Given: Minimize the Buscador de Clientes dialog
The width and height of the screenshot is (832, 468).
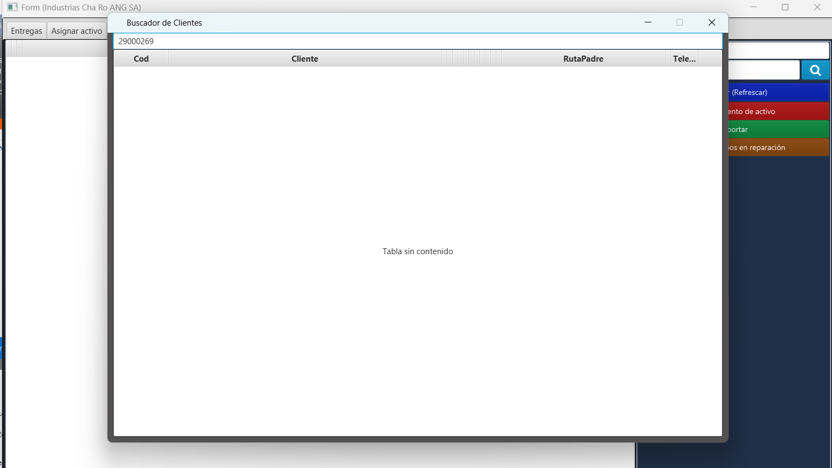Looking at the screenshot, I should pos(648,22).
